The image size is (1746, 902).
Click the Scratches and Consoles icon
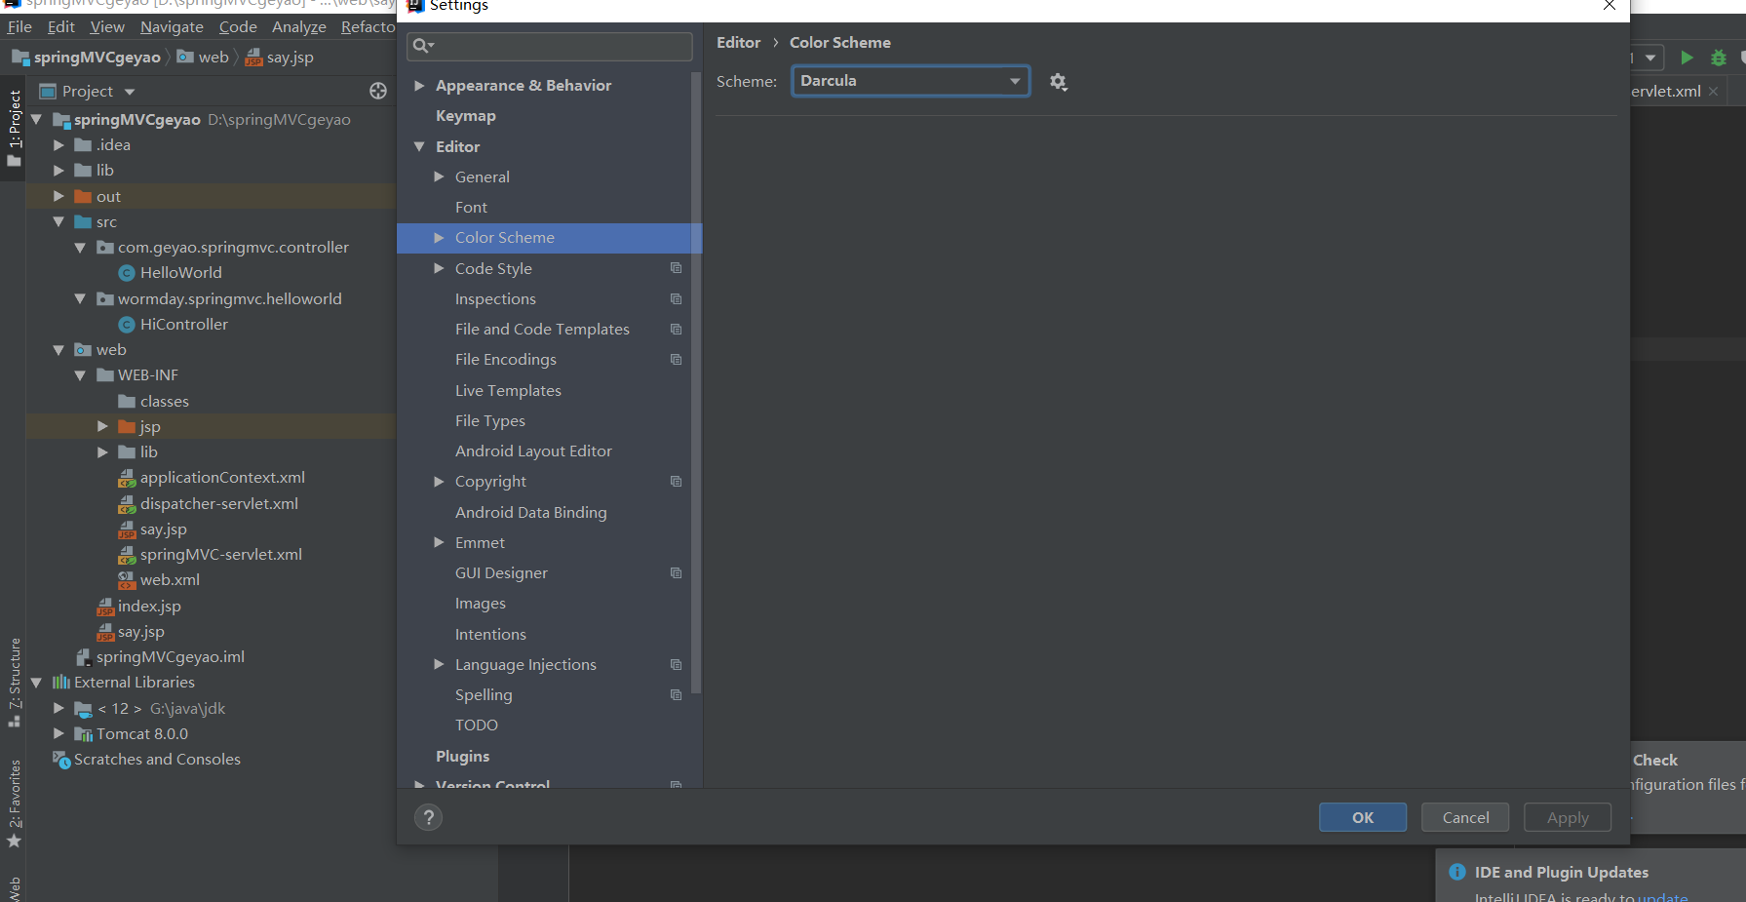coord(61,759)
